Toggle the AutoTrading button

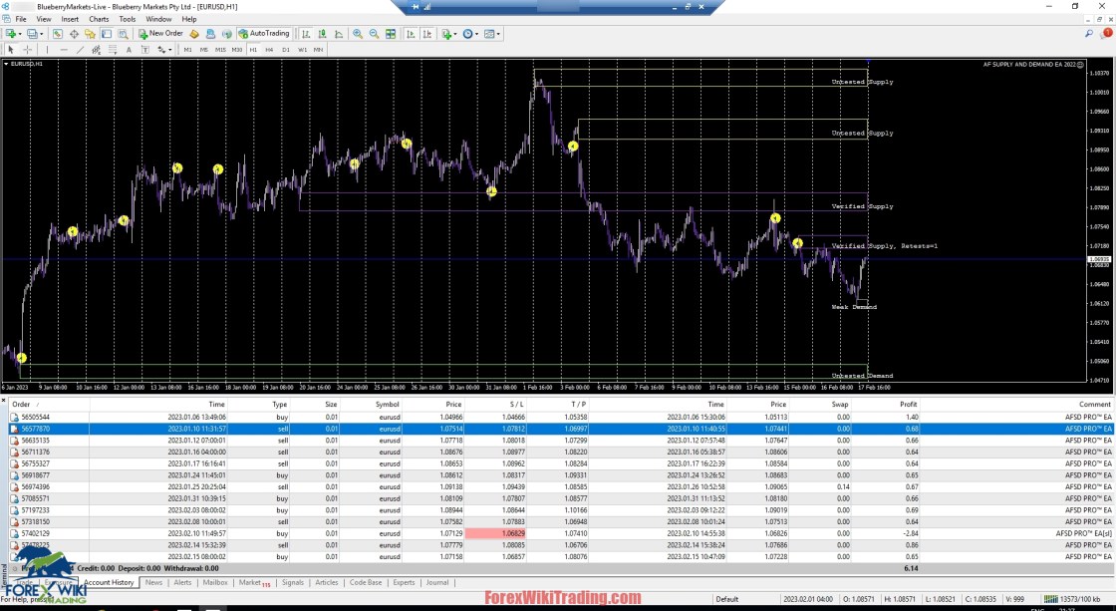(x=264, y=34)
